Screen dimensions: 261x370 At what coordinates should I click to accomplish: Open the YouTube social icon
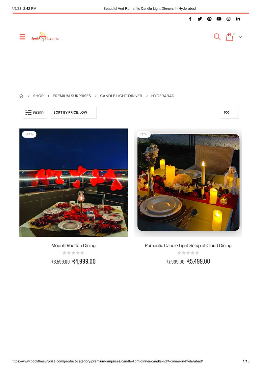point(219,19)
